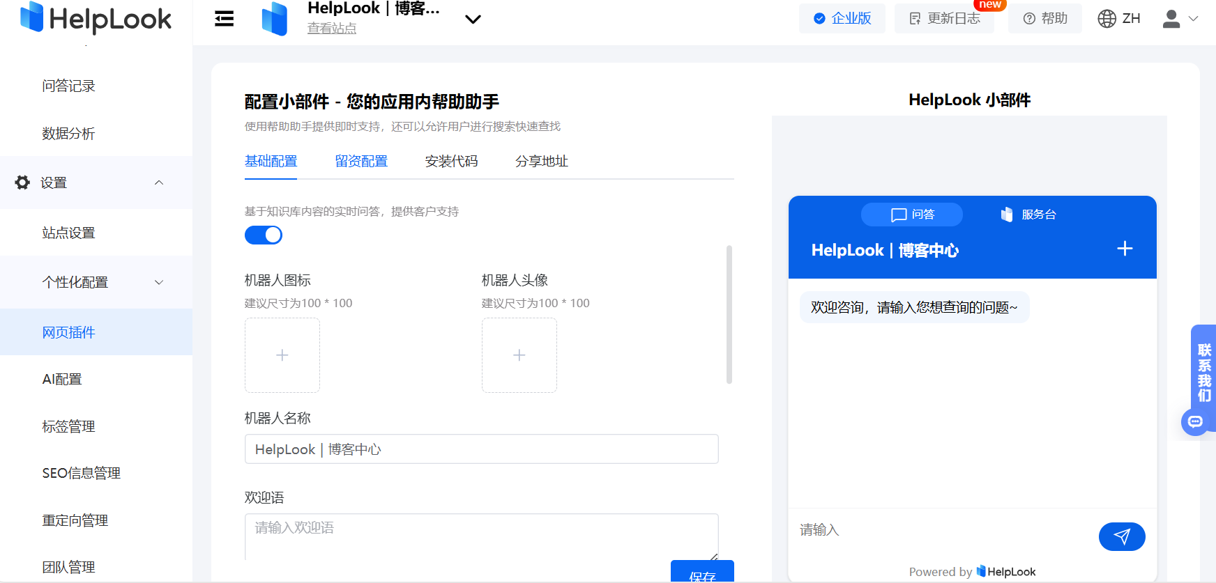Open the site switcher dropdown arrow

coord(473,20)
